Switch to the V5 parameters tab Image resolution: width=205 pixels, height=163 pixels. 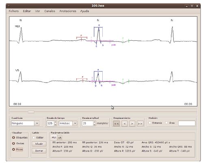point(60,138)
